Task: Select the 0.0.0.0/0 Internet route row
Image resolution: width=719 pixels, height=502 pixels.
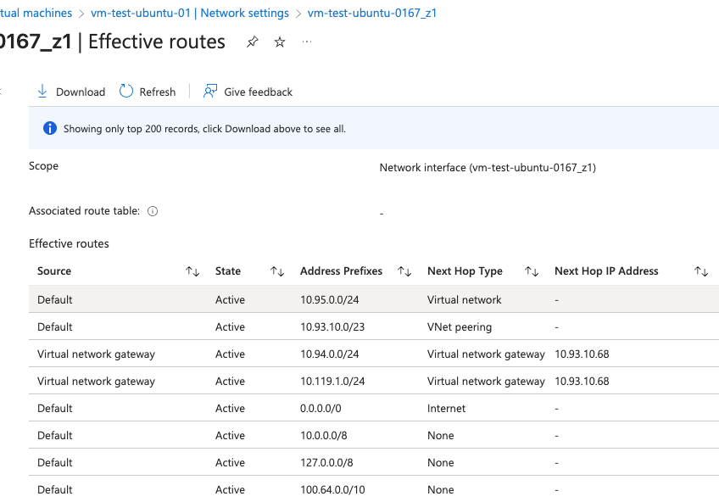Action: [374, 408]
